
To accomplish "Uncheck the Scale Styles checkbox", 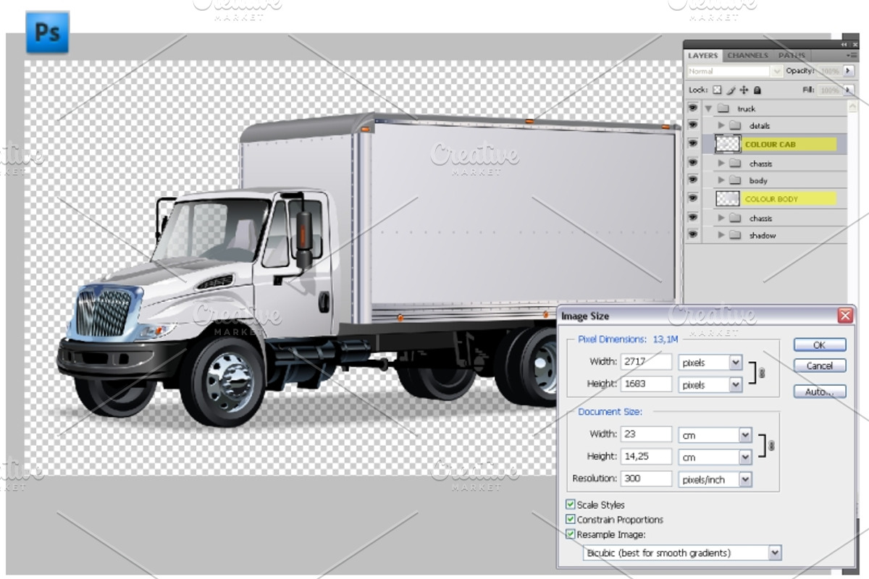I will [571, 504].
